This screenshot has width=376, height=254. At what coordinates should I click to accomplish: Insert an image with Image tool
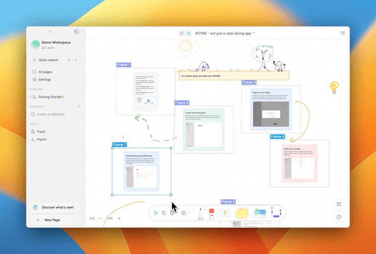(260, 213)
